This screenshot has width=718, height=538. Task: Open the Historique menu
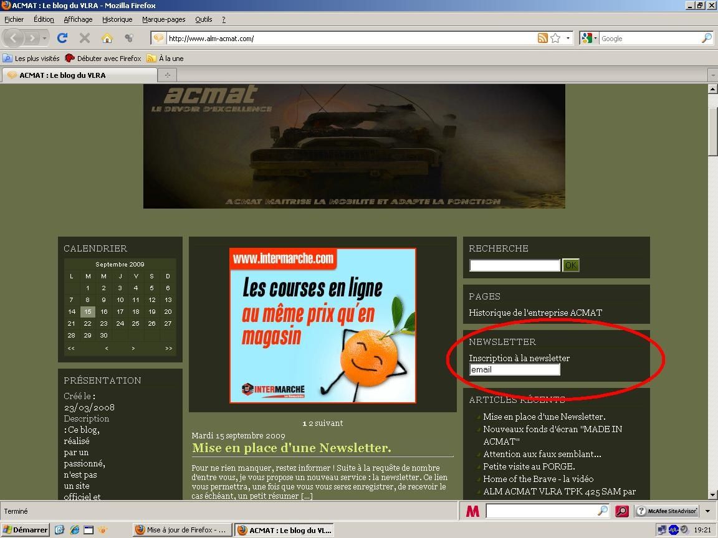pos(117,19)
